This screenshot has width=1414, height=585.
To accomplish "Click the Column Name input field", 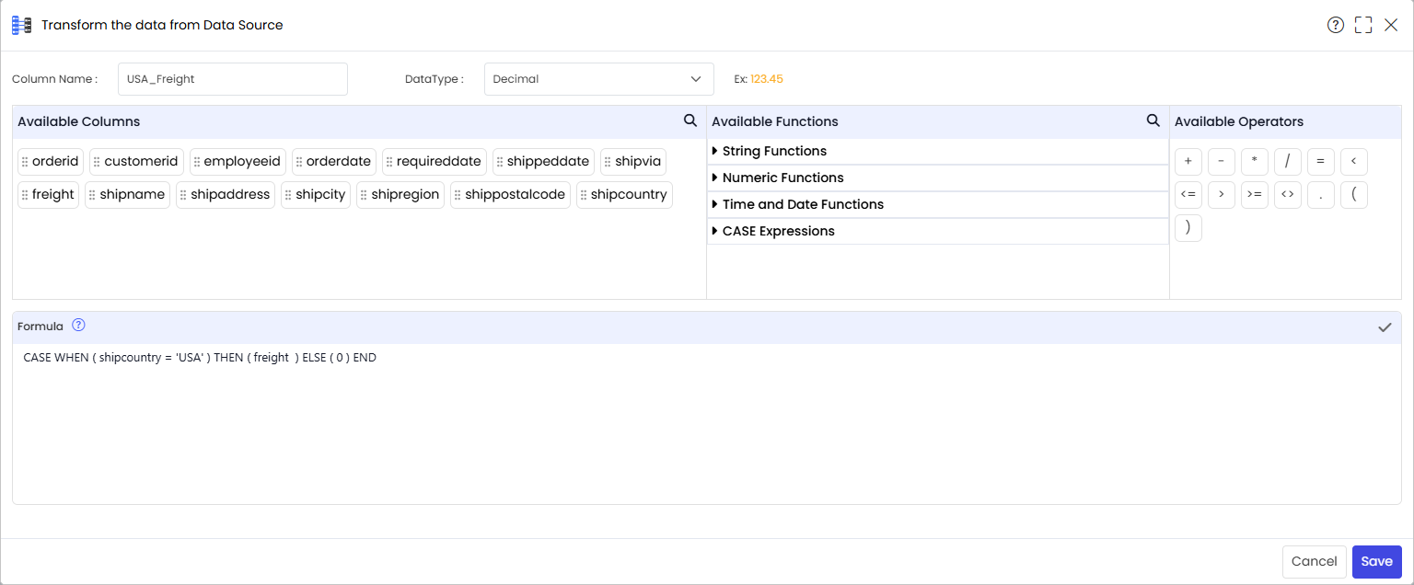I will click(233, 79).
